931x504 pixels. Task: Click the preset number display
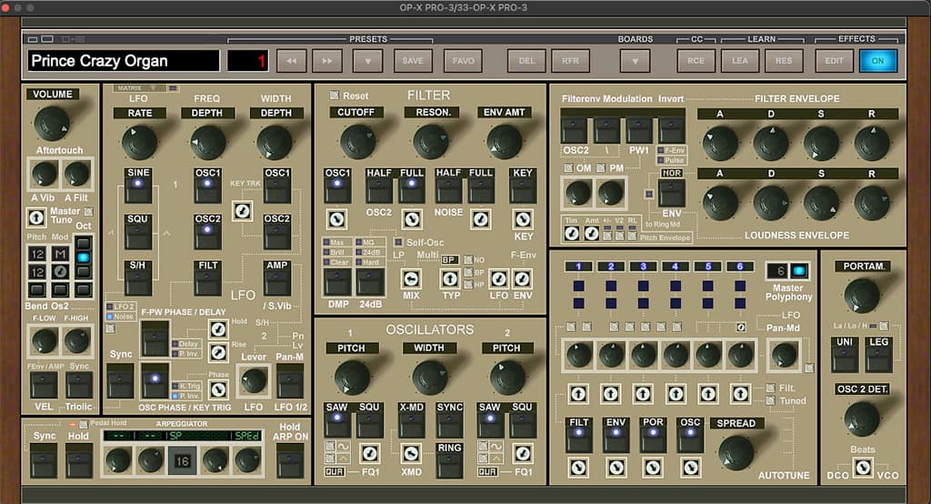pyautogui.click(x=247, y=61)
